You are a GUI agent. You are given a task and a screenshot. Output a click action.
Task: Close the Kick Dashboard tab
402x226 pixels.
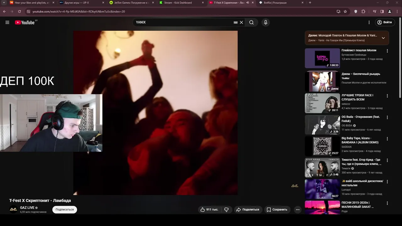click(x=203, y=3)
